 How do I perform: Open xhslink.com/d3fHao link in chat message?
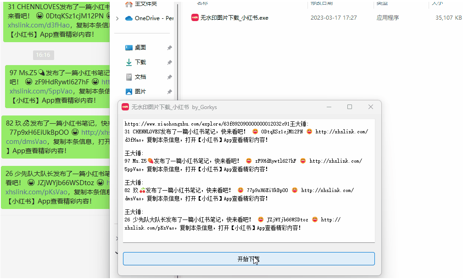(39, 25)
